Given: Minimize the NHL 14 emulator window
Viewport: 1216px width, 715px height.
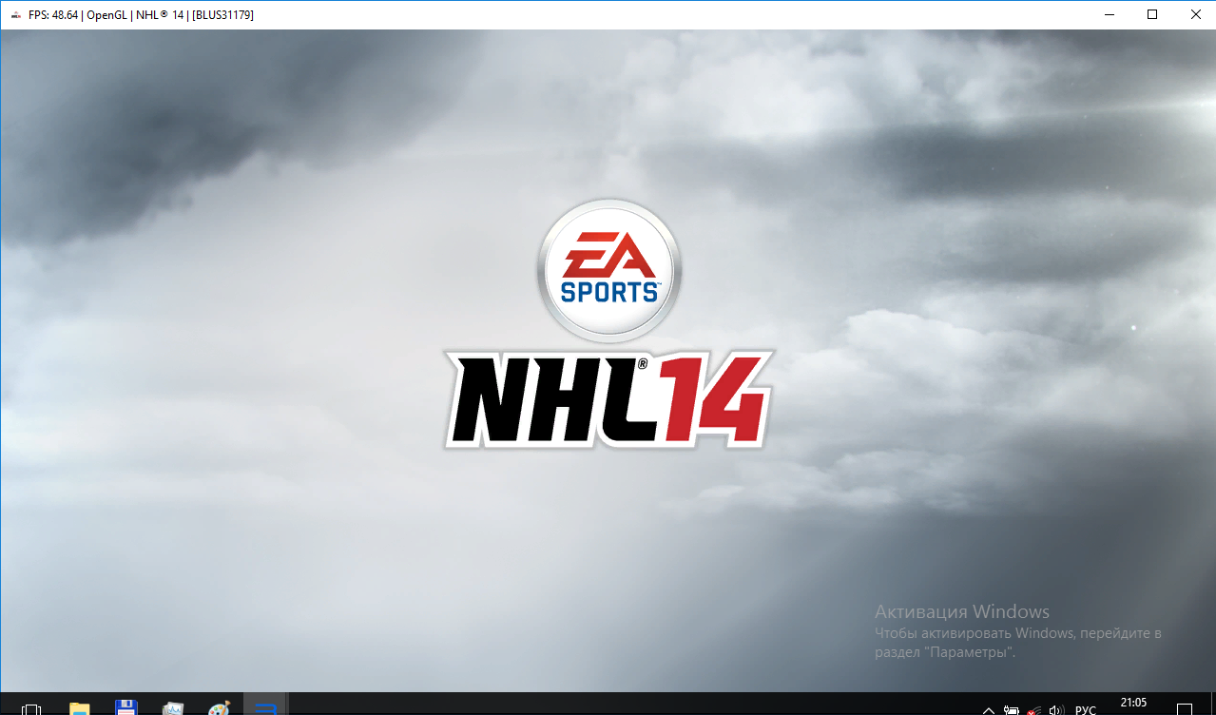Looking at the screenshot, I should pos(1109,14).
